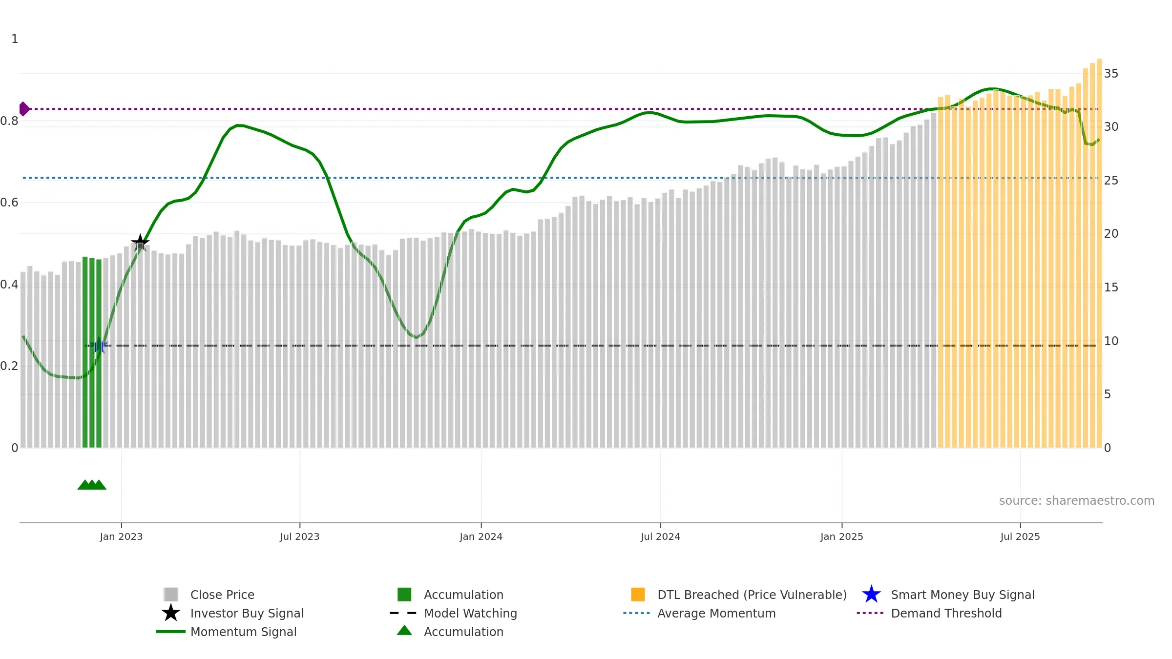Click the green Accumulation square legend swatch
The height and width of the screenshot is (659, 1172).
point(404,594)
